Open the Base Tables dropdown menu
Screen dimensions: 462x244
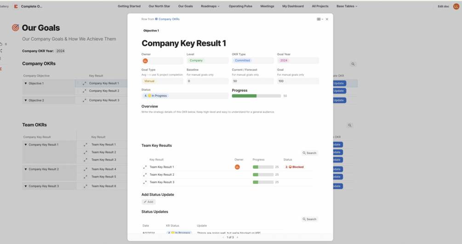point(347,6)
